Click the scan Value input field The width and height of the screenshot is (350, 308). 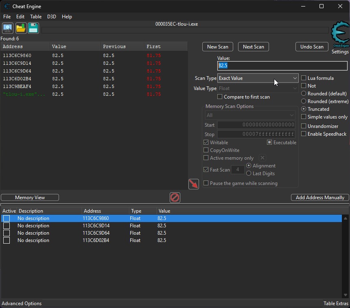pyautogui.click(x=282, y=66)
